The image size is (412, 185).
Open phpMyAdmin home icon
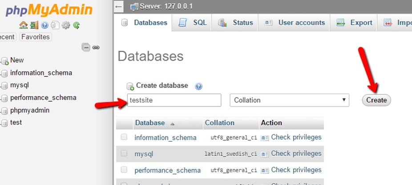pyautogui.click(x=24, y=25)
